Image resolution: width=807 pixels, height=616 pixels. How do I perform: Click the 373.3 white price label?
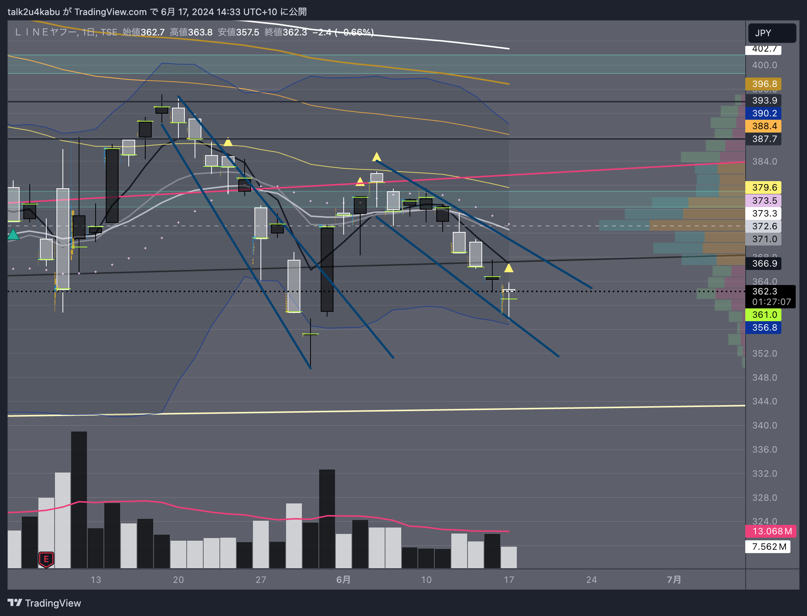coord(763,213)
